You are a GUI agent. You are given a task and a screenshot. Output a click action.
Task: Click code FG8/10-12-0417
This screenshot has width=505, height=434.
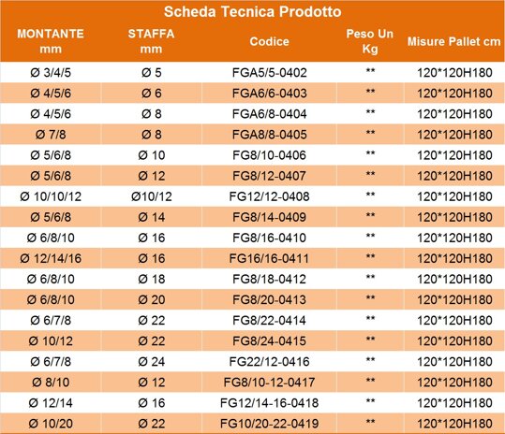click(x=269, y=383)
